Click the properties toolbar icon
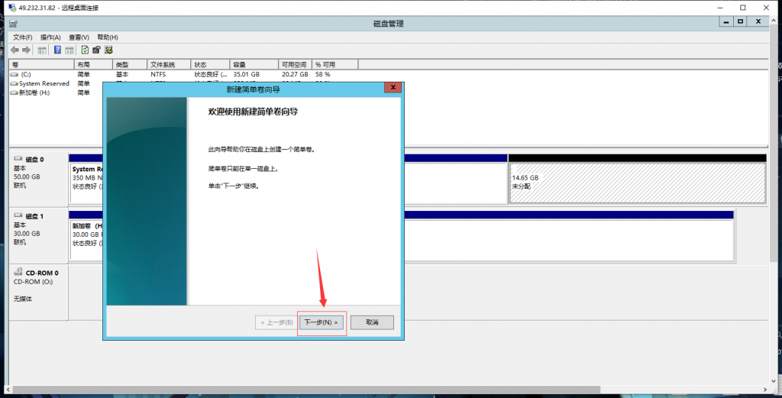Viewport: 782px width, 398px height. pyautogui.click(x=97, y=50)
